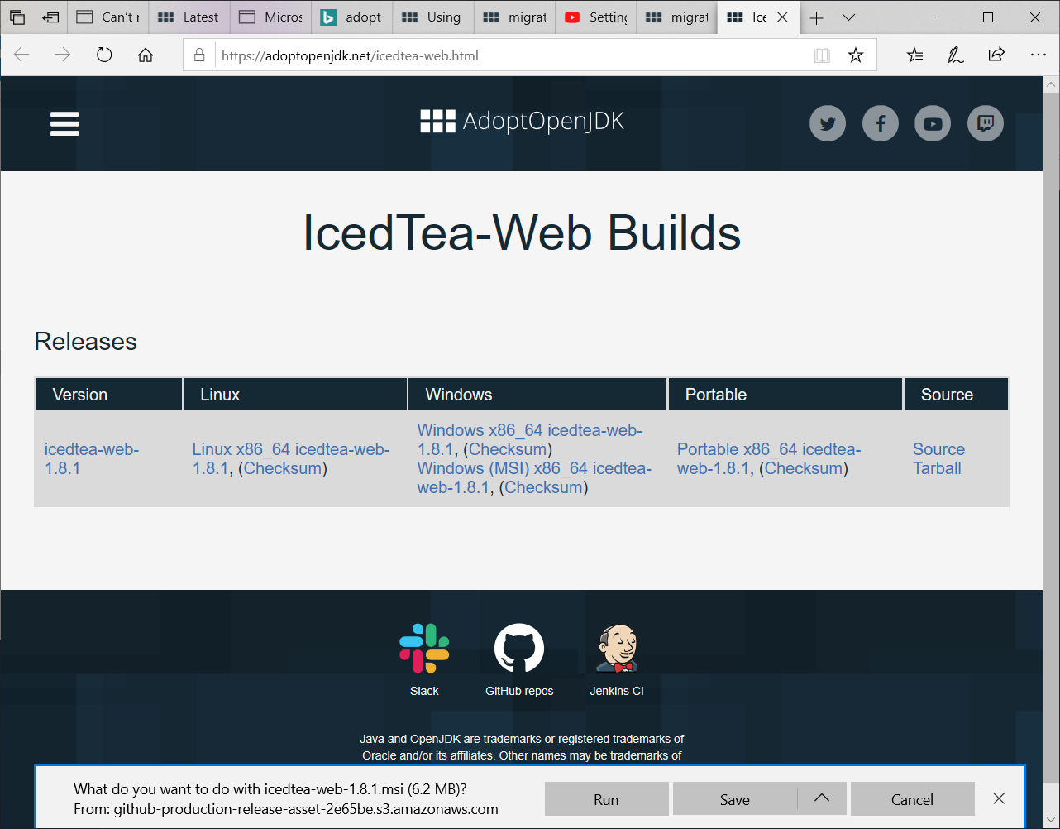1060x829 pixels.
Task: Click the site lock security icon
Action: [x=198, y=55]
